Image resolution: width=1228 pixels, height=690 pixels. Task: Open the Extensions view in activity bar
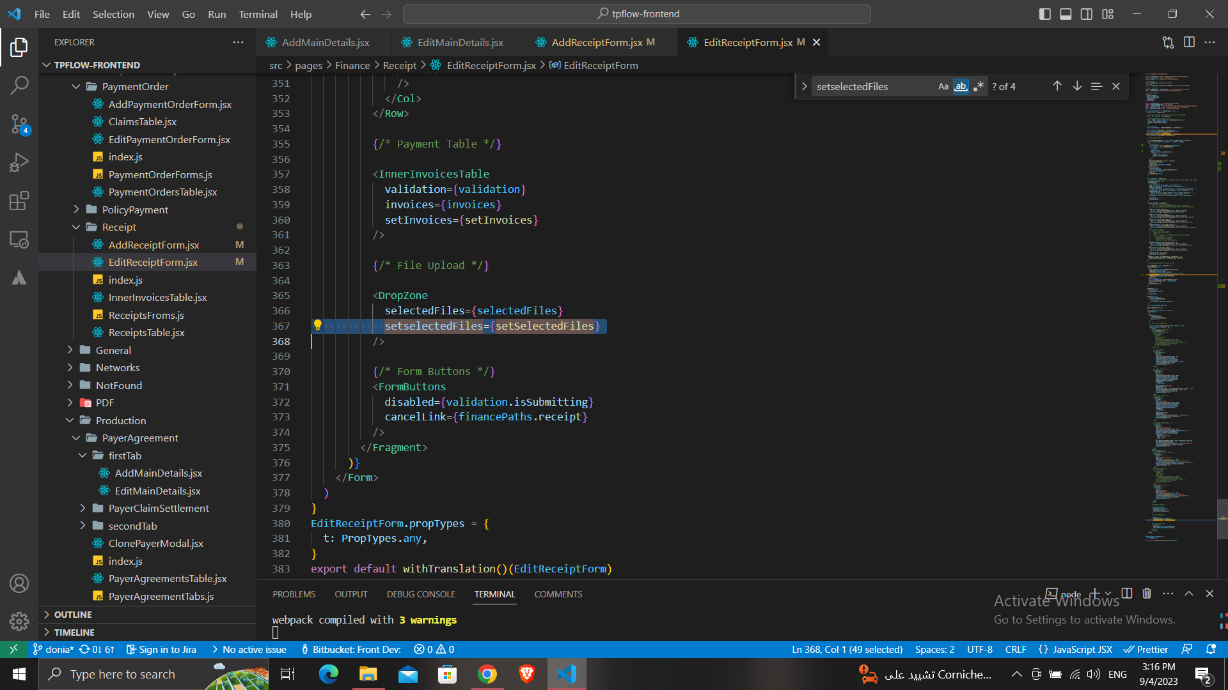(x=19, y=201)
